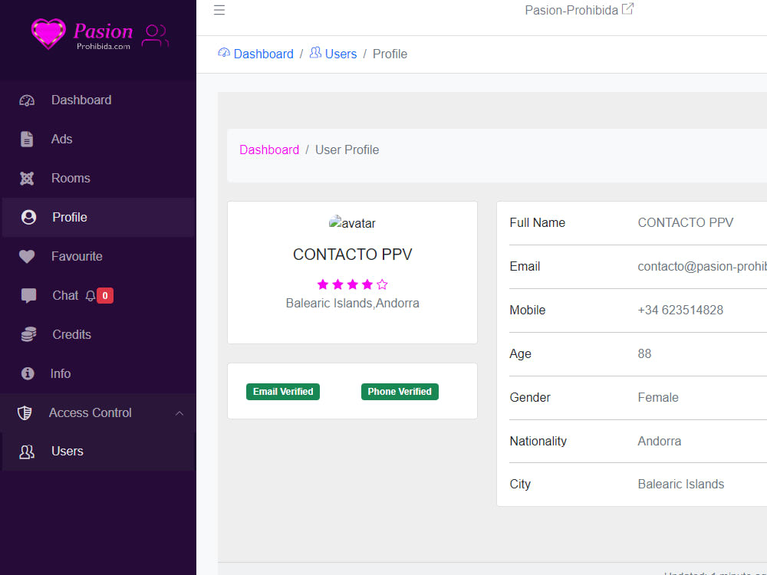The image size is (767, 575).
Task: Click the Favourite heart icon
Action: tap(27, 256)
